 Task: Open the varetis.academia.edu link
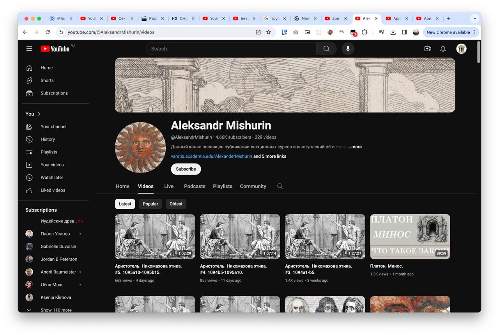point(211,156)
